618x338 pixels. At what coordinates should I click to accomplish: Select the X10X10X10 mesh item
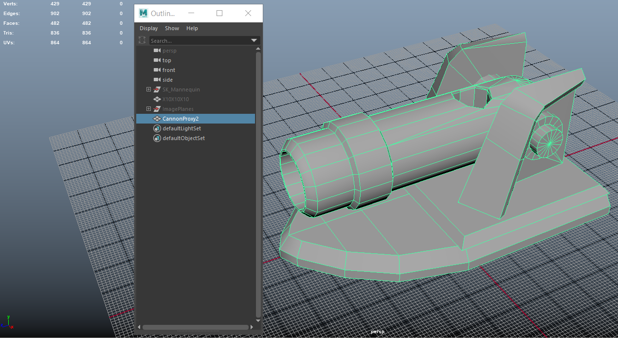(x=176, y=99)
